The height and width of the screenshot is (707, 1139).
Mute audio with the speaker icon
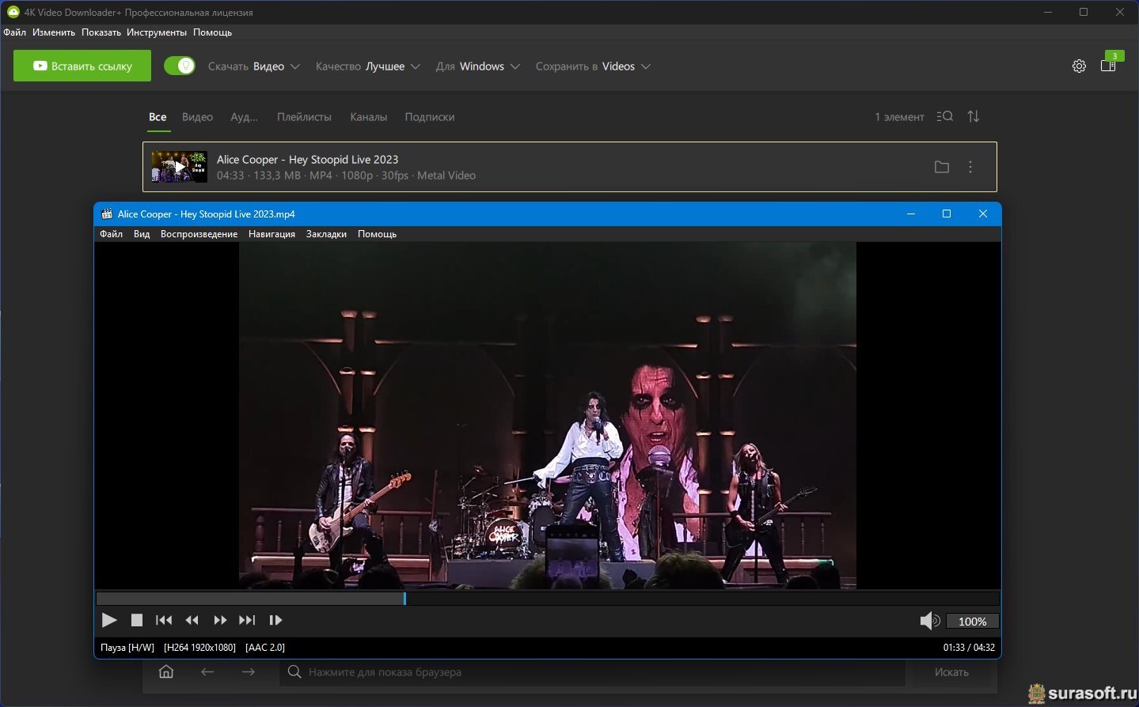coord(929,621)
